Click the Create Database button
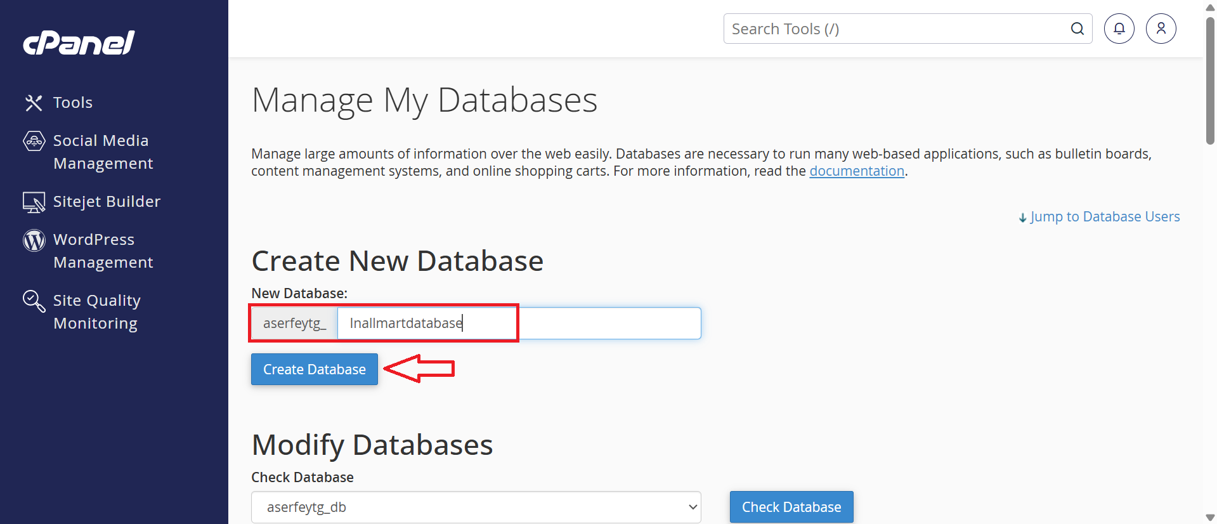Screen dimensions: 1217x524 tap(315, 369)
